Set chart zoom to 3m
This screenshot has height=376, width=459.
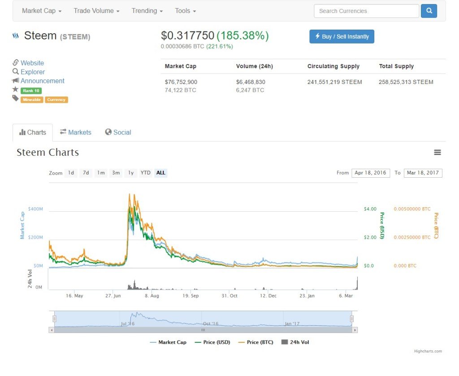pos(116,173)
